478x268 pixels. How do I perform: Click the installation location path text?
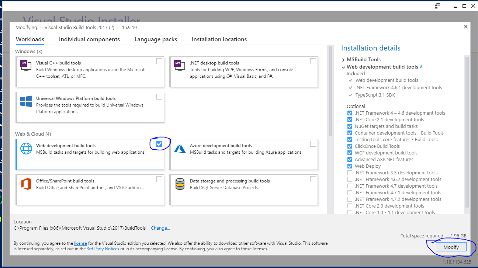pyautogui.click(x=80, y=228)
